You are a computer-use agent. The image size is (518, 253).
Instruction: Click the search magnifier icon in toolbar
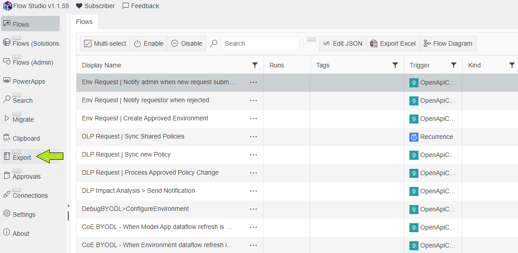tap(214, 43)
